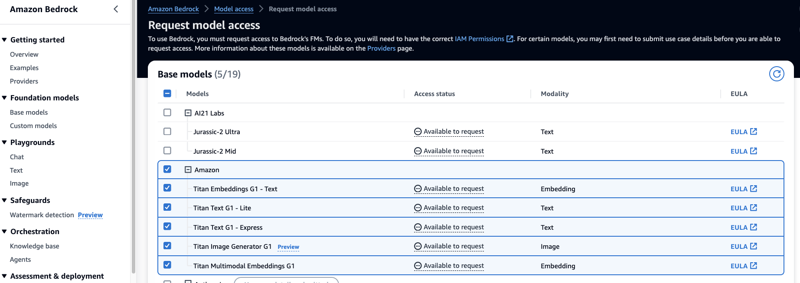Check the Jurassic-2 Mid checkbox
Screen dimensions: 800x283
[x=167, y=151]
